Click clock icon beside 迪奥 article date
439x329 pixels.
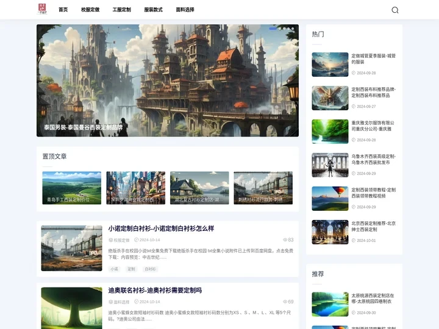tap(137, 302)
